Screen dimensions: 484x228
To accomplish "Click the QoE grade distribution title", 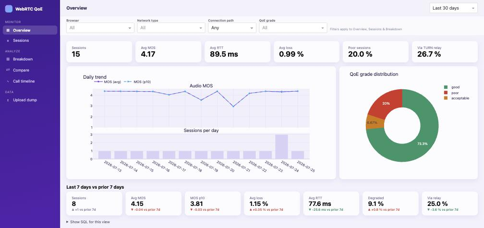I will pyautogui.click(x=374, y=74).
